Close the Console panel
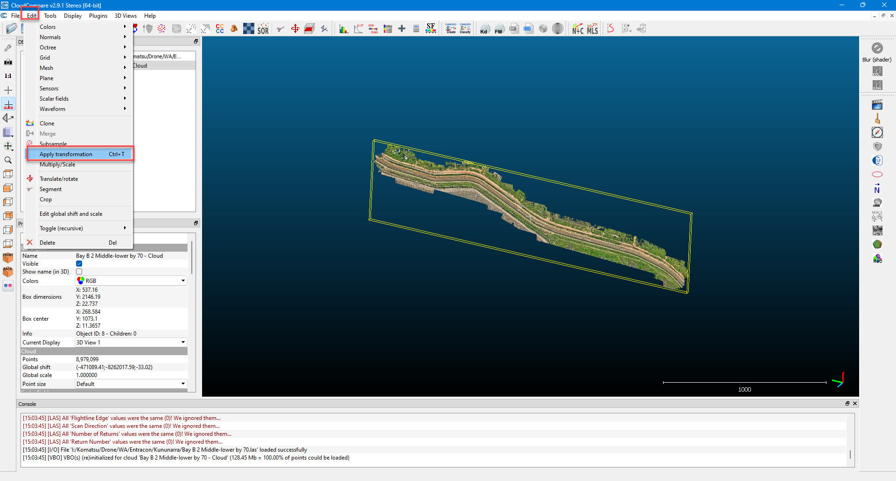The height and width of the screenshot is (481, 896). coord(855,404)
